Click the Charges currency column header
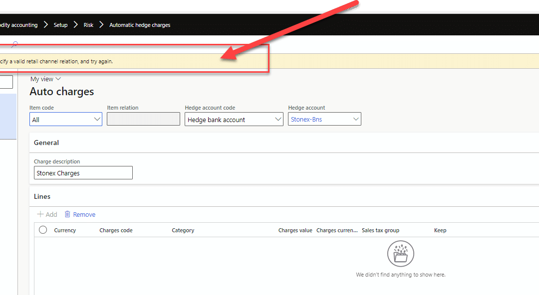 [x=337, y=230]
